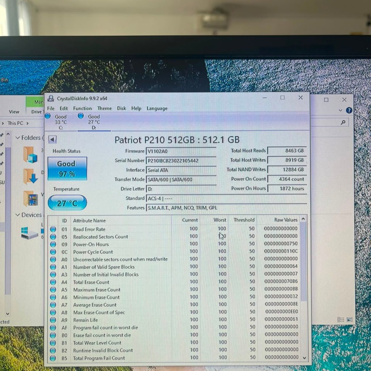Image resolution: width=371 pixels, height=371 pixels.
Task: Click the status icon for Uncorrectable sectors count
Action: 53,259
